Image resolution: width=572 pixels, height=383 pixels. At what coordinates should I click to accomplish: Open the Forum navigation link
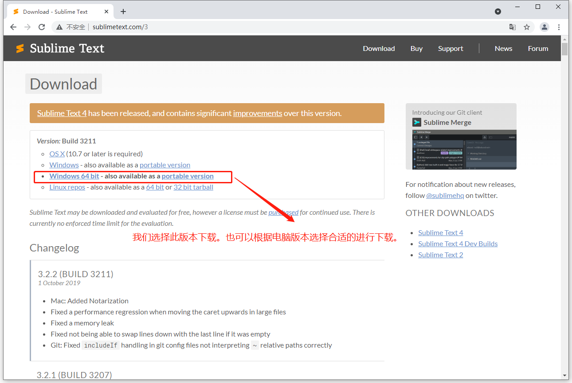[x=538, y=49]
